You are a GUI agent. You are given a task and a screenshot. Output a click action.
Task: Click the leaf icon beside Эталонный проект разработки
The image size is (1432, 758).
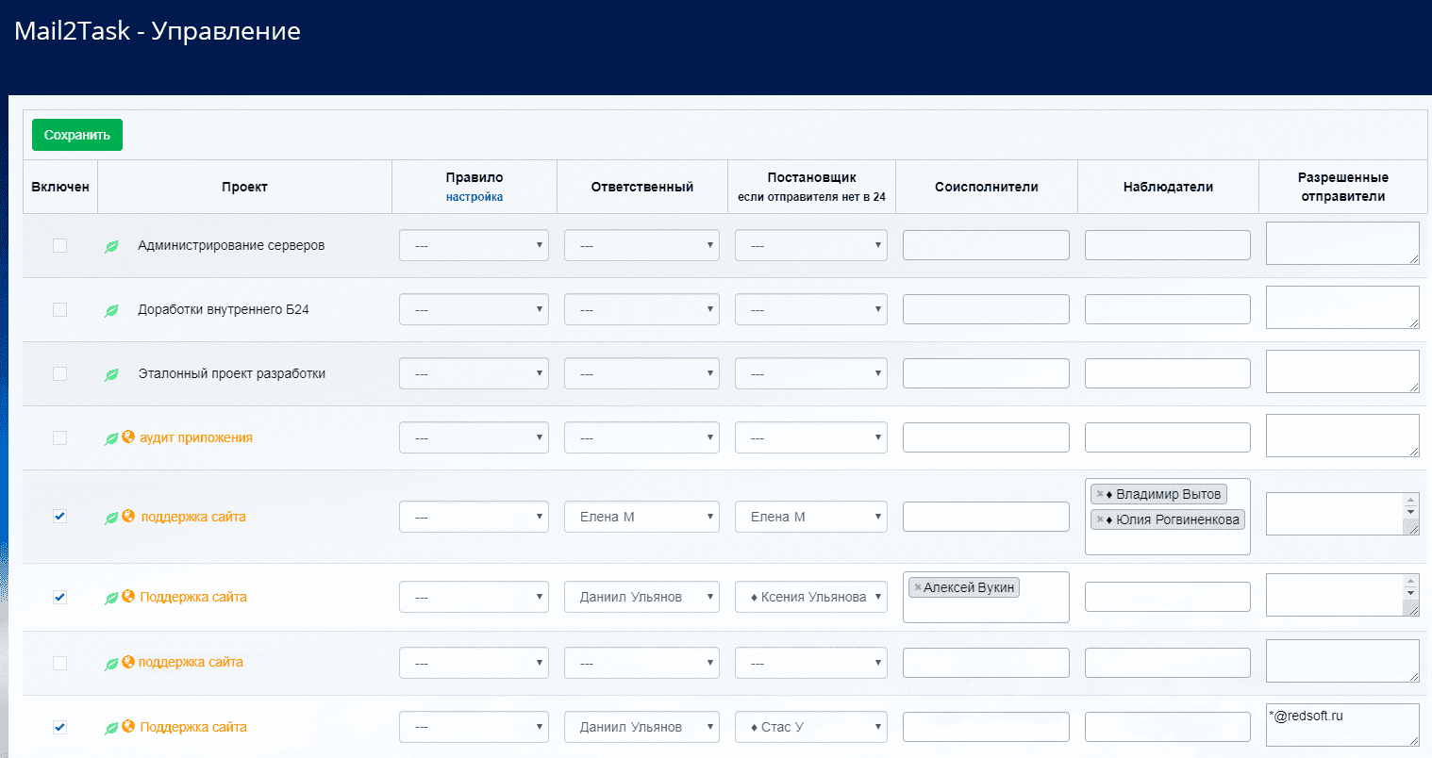coord(111,374)
